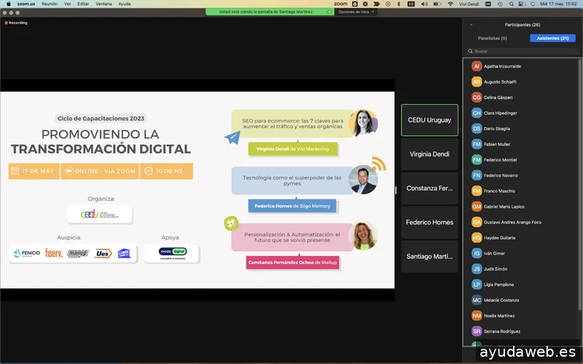Select the Federico Hornes video tile

(x=429, y=222)
